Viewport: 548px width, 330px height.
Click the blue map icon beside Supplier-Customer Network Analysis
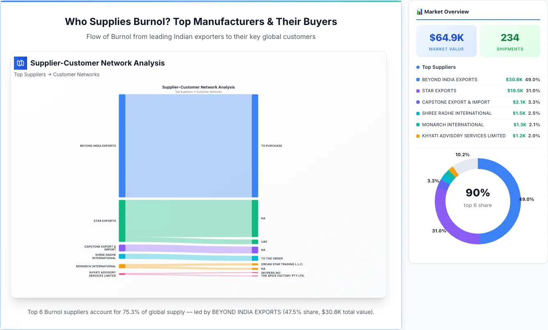click(x=20, y=63)
